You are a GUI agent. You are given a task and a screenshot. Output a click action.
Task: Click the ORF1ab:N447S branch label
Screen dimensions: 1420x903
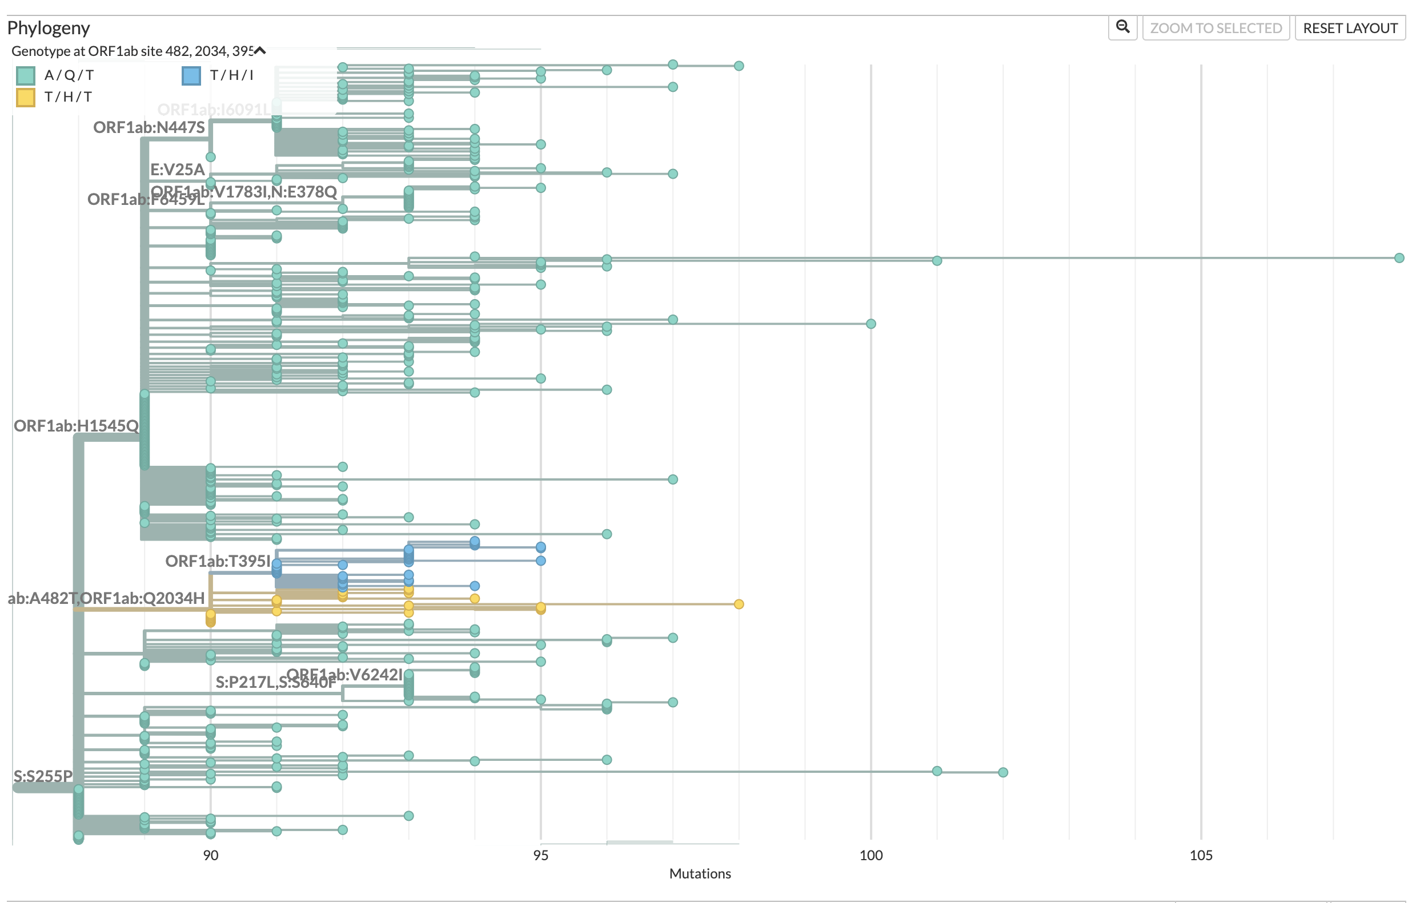pyautogui.click(x=149, y=127)
